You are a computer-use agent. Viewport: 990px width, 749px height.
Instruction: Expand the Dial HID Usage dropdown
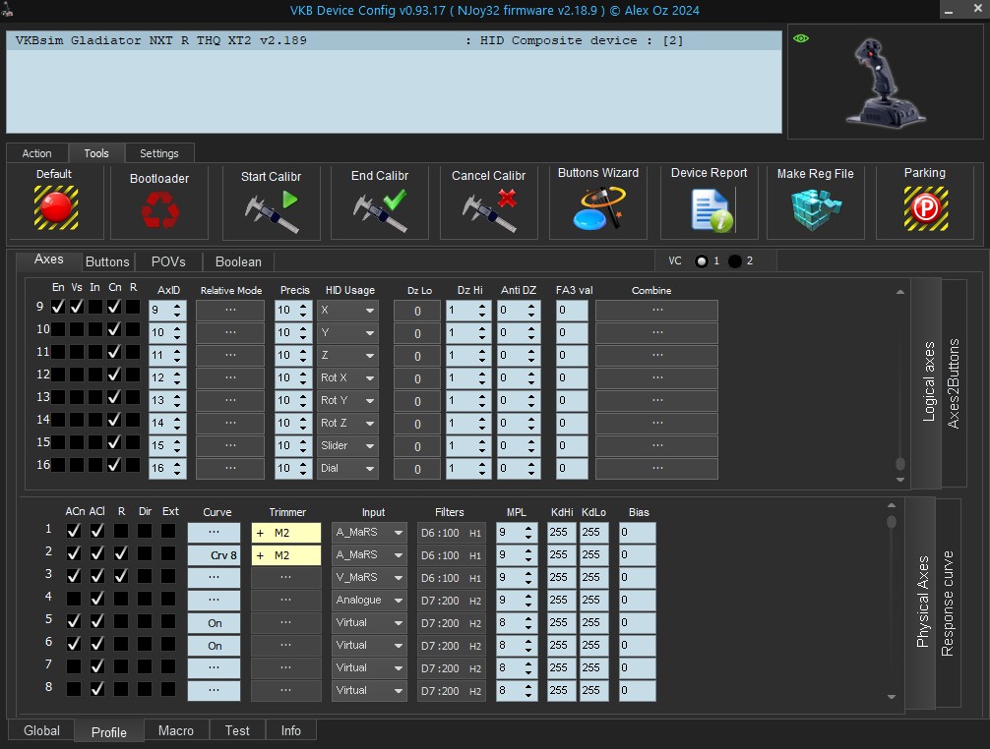pyautogui.click(x=347, y=469)
